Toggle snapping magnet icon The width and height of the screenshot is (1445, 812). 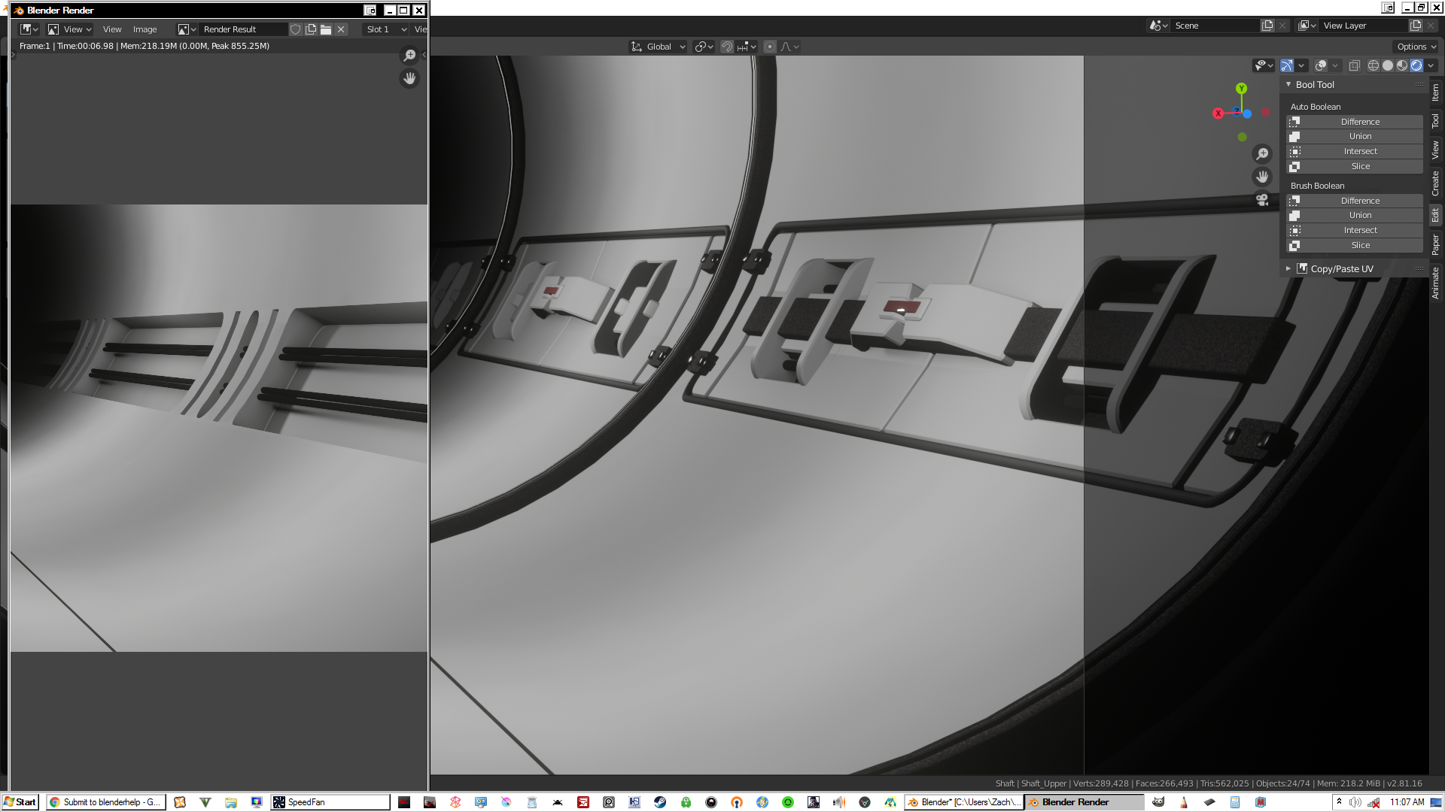(x=726, y=47)
